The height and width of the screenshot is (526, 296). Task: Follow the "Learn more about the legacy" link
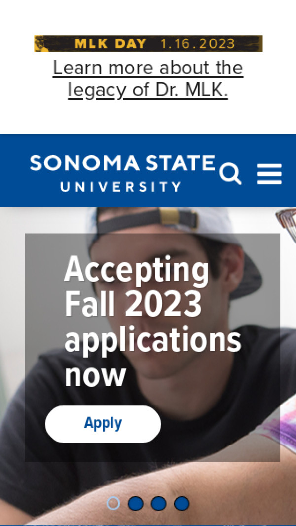[x=148, y=68]
